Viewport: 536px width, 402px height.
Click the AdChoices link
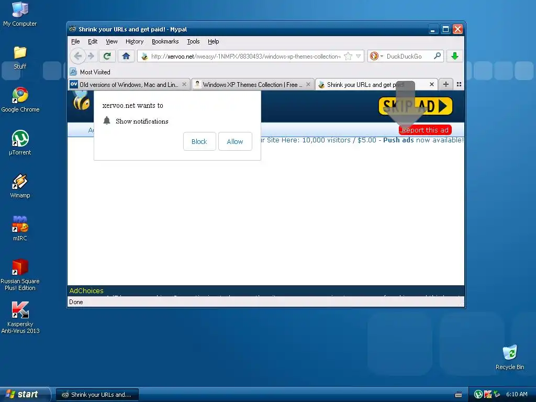(x=86, y=291)
